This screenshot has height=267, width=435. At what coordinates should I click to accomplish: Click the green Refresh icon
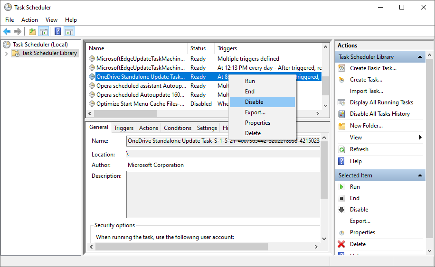coord(342,149)
